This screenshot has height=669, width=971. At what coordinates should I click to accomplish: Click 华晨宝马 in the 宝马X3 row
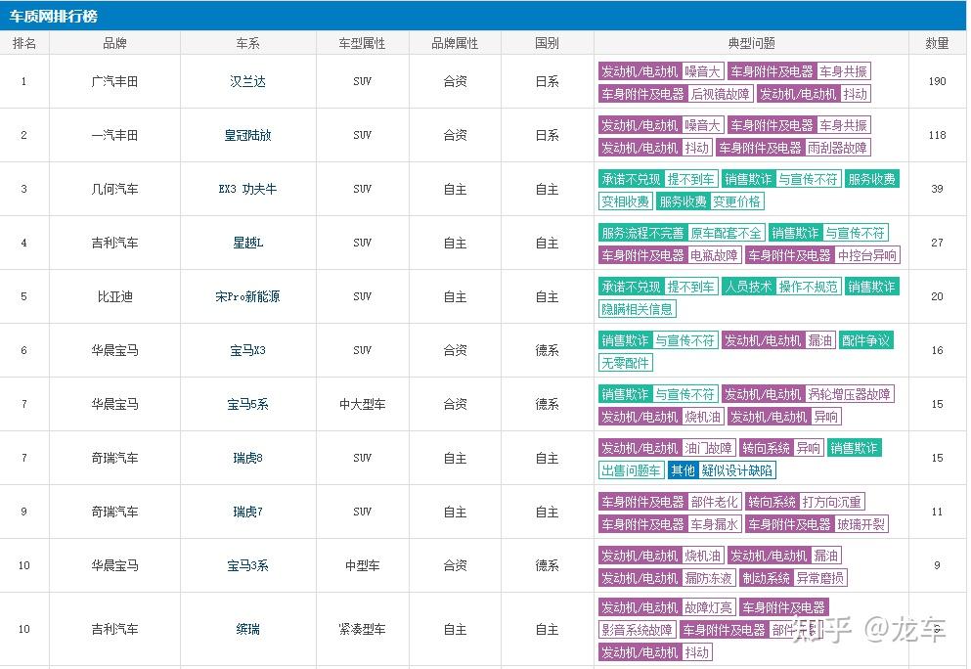coord(114,350)
